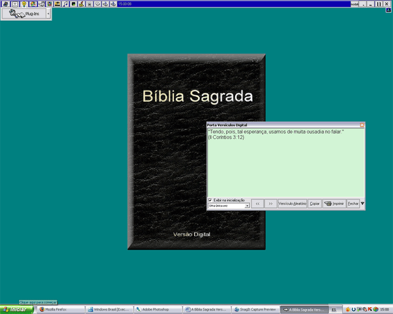Click the small blue triangle icon at top right
Image resolution: width=393 pixels, height=314 pixels.
tap(388, 10)
